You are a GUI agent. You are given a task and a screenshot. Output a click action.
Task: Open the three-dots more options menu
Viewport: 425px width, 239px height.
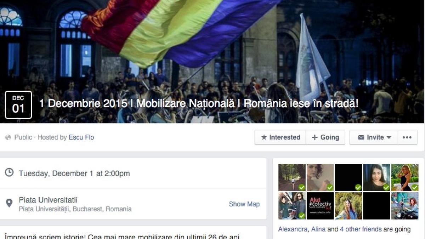point(407,137)
